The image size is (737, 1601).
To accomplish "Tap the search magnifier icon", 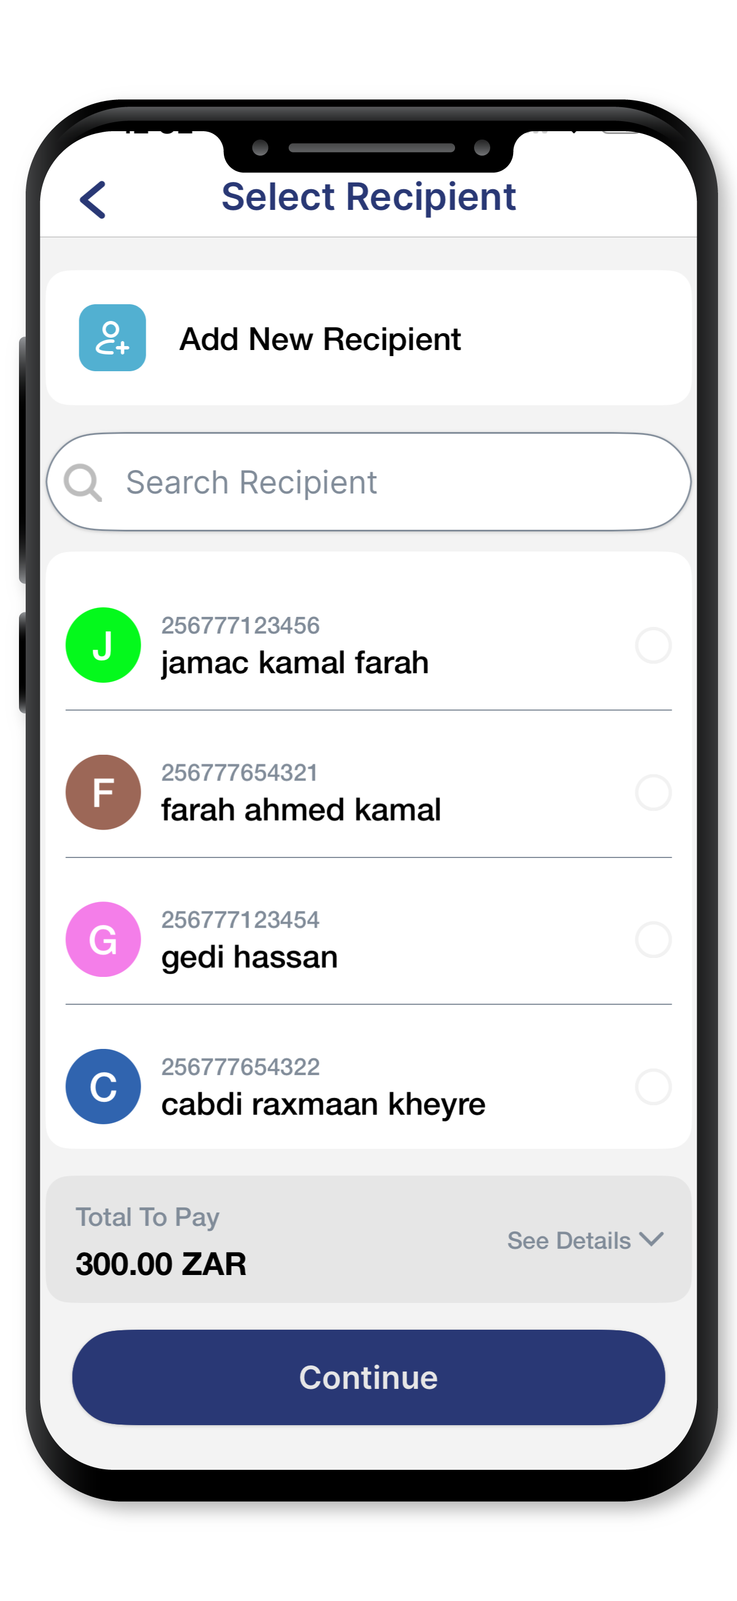I will point(83,482).
